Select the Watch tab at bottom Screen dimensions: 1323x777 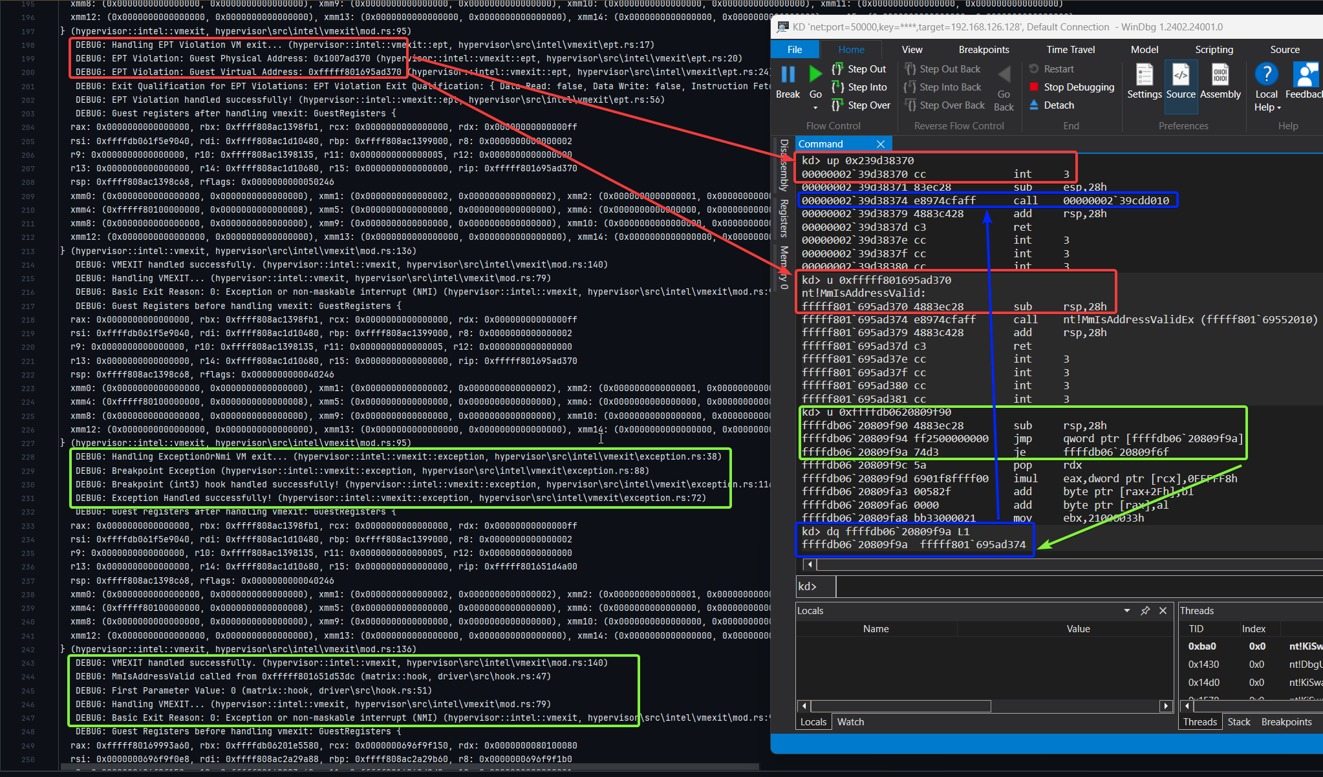tap(850, 721)
